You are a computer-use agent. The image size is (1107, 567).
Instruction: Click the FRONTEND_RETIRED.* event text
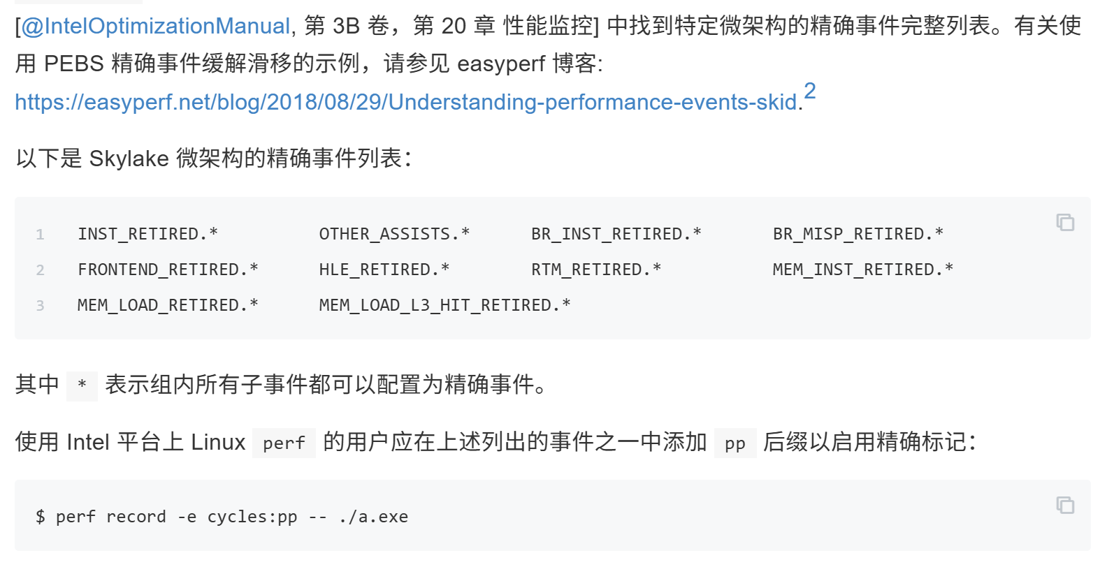click(168, 270)
